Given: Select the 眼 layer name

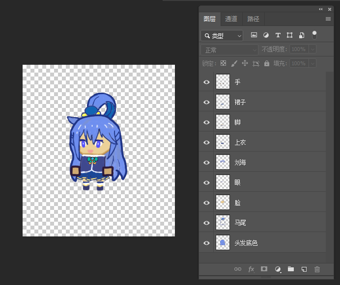Looking at the screenshot, I should (x=237, y=182).
